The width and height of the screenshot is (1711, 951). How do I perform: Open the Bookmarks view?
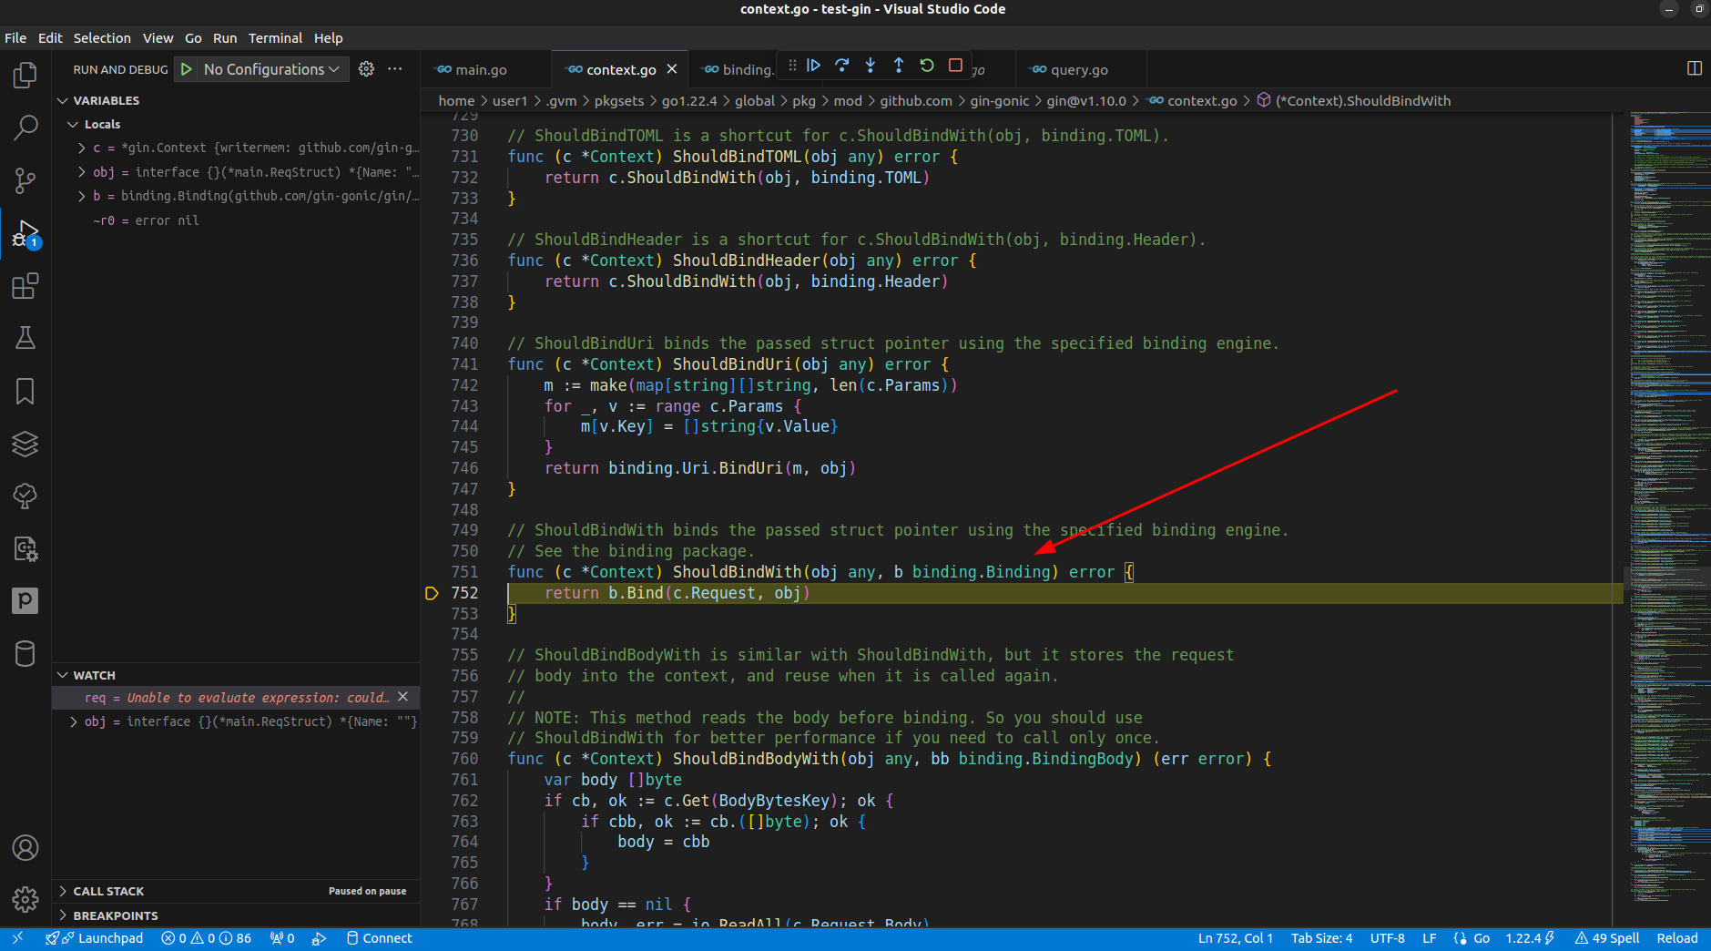25,392
